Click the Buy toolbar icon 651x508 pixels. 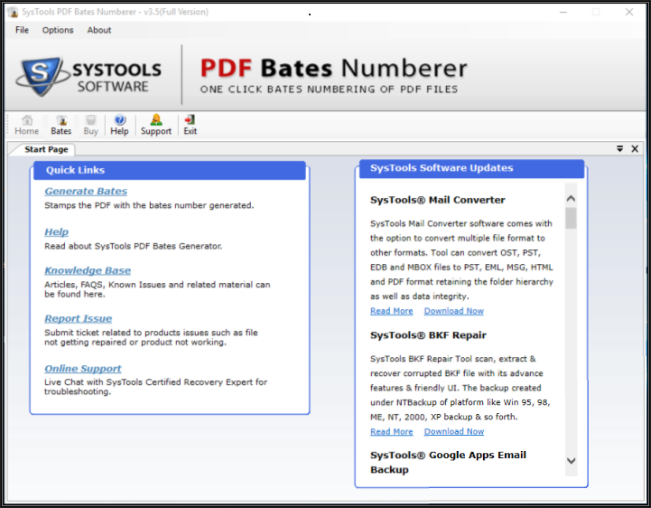[90, 125]
